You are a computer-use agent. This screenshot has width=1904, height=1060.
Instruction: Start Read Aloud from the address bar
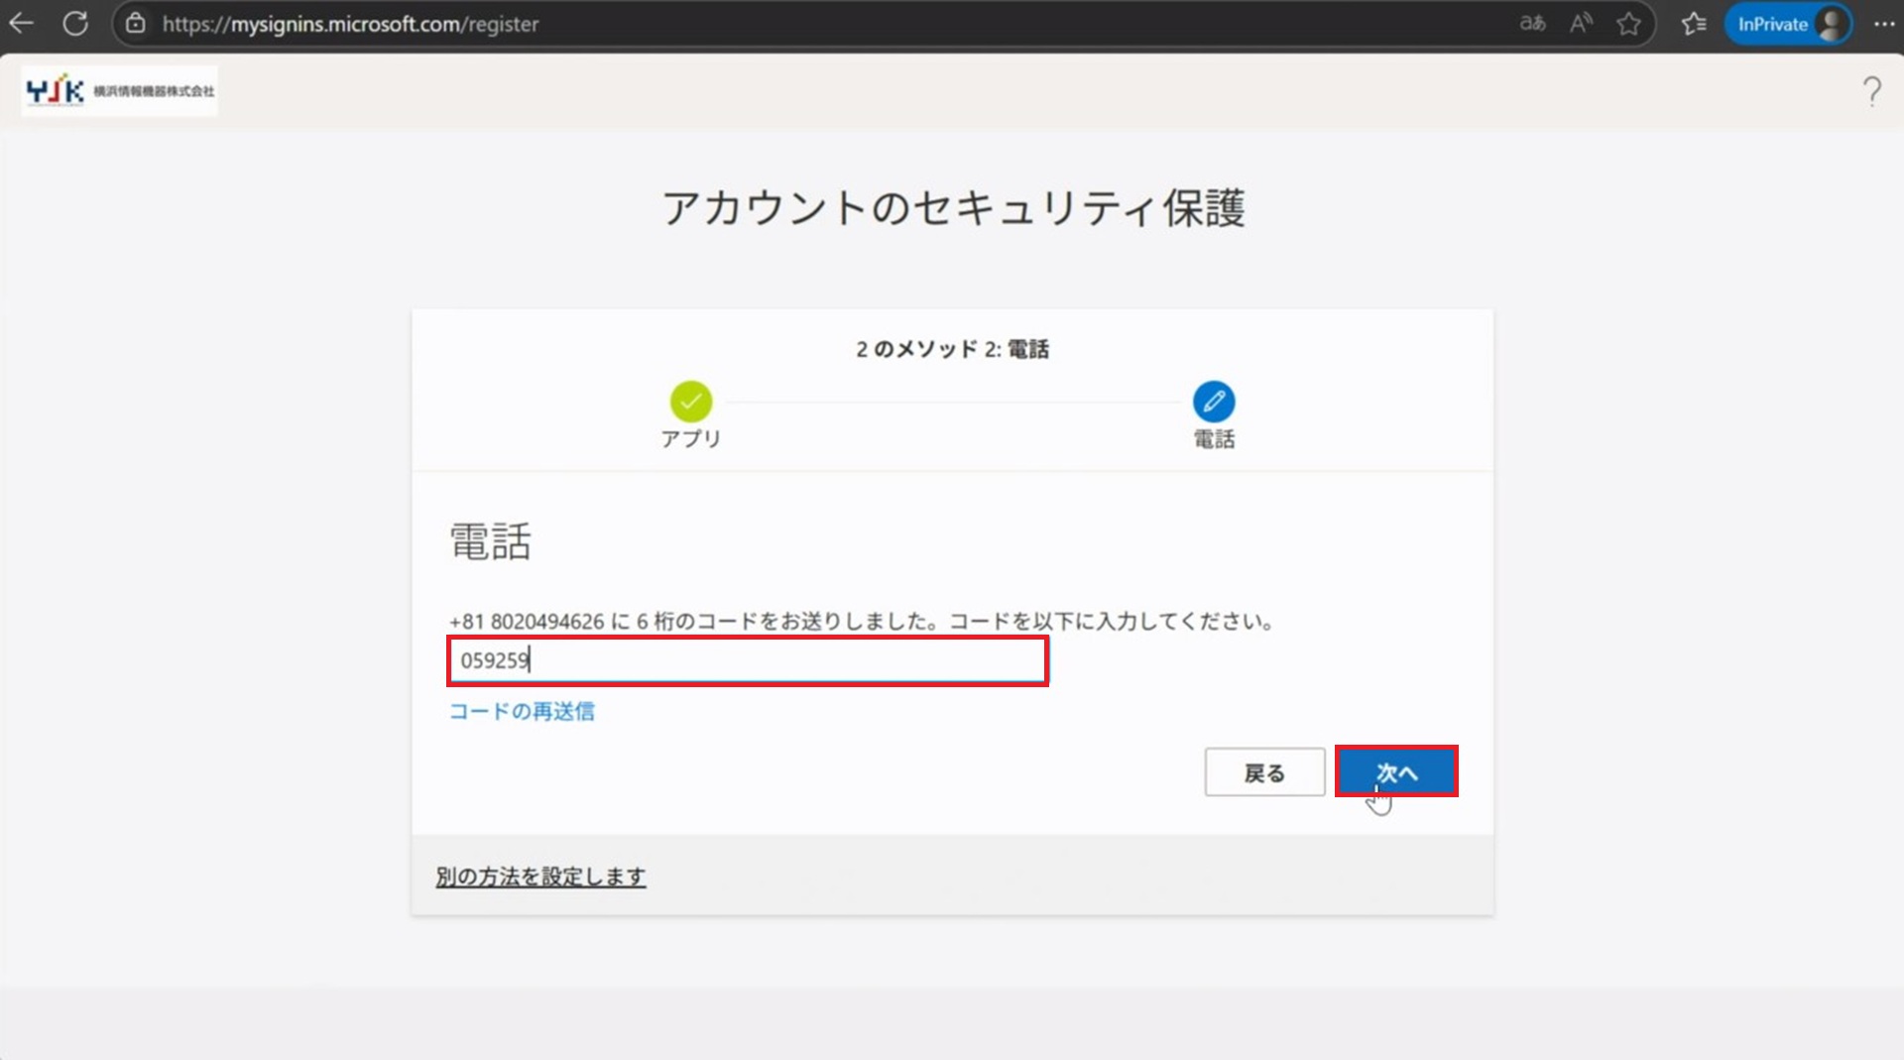coord(1581,24)
